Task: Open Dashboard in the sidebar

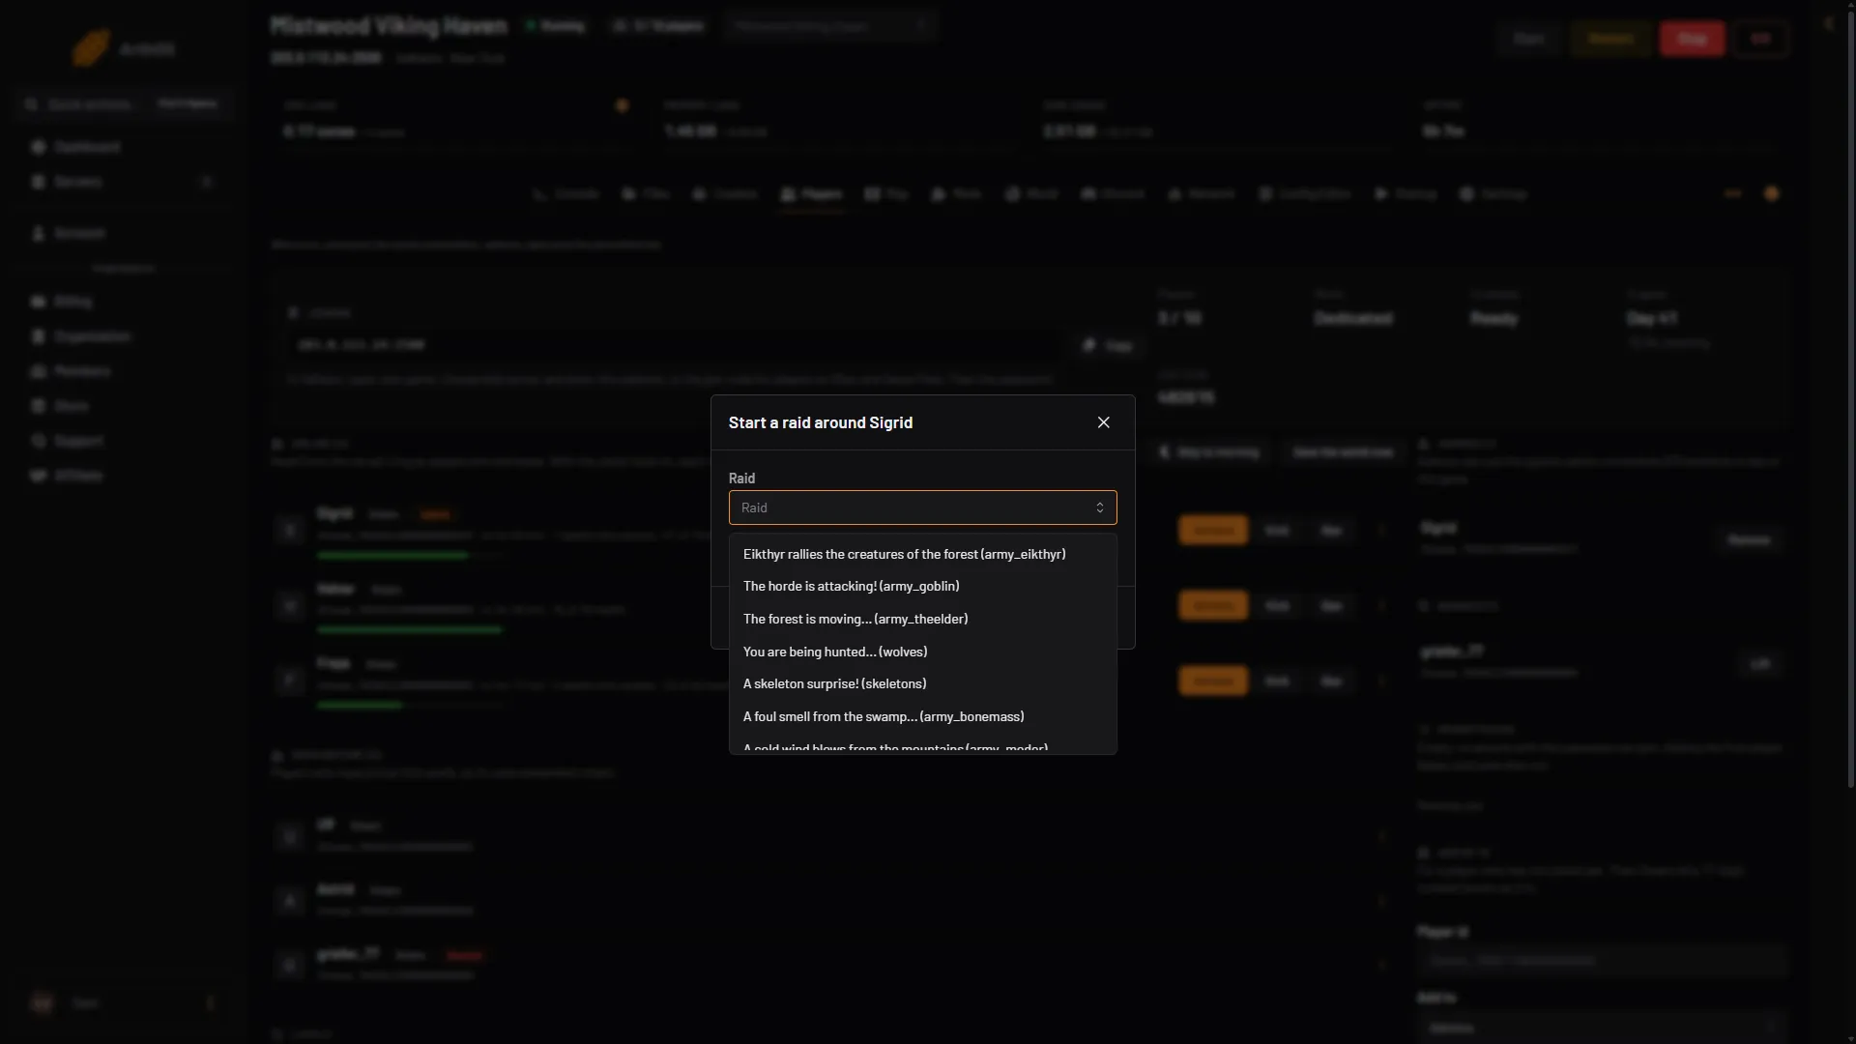Action: point(124,147)
